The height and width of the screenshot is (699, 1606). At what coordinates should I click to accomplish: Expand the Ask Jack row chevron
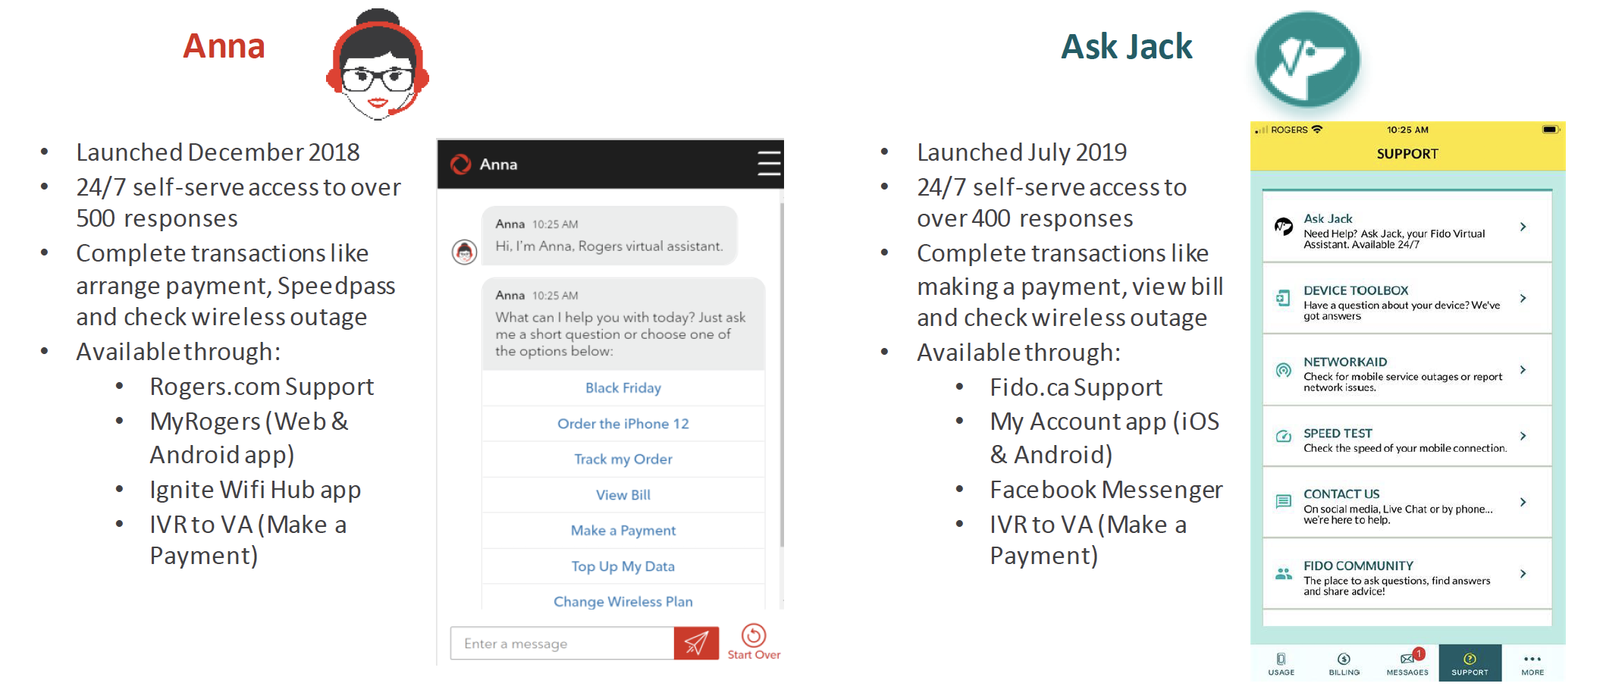tap(1523, 227)
